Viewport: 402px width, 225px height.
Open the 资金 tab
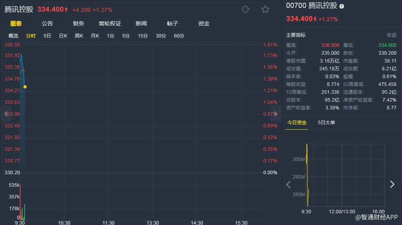click(x=204, y=23)
